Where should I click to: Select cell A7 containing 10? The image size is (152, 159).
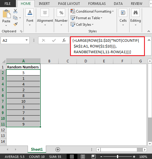pos(23,101)
